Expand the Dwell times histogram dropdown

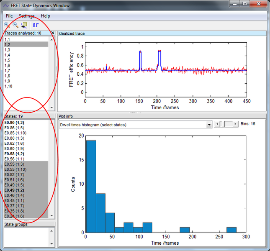(x=209, y=125)
